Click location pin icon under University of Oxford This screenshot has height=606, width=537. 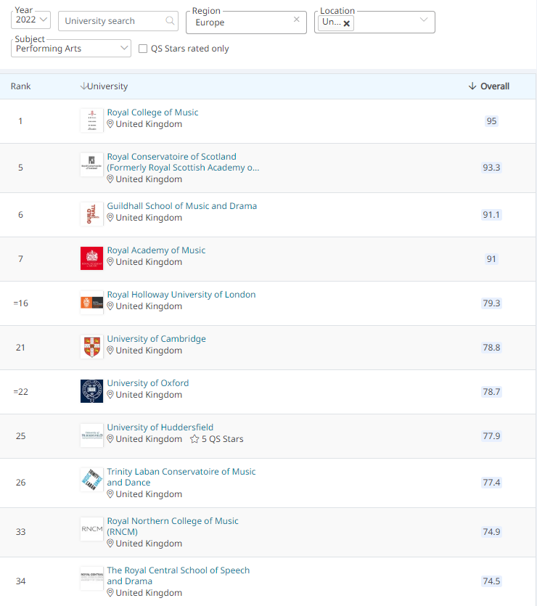110,395
